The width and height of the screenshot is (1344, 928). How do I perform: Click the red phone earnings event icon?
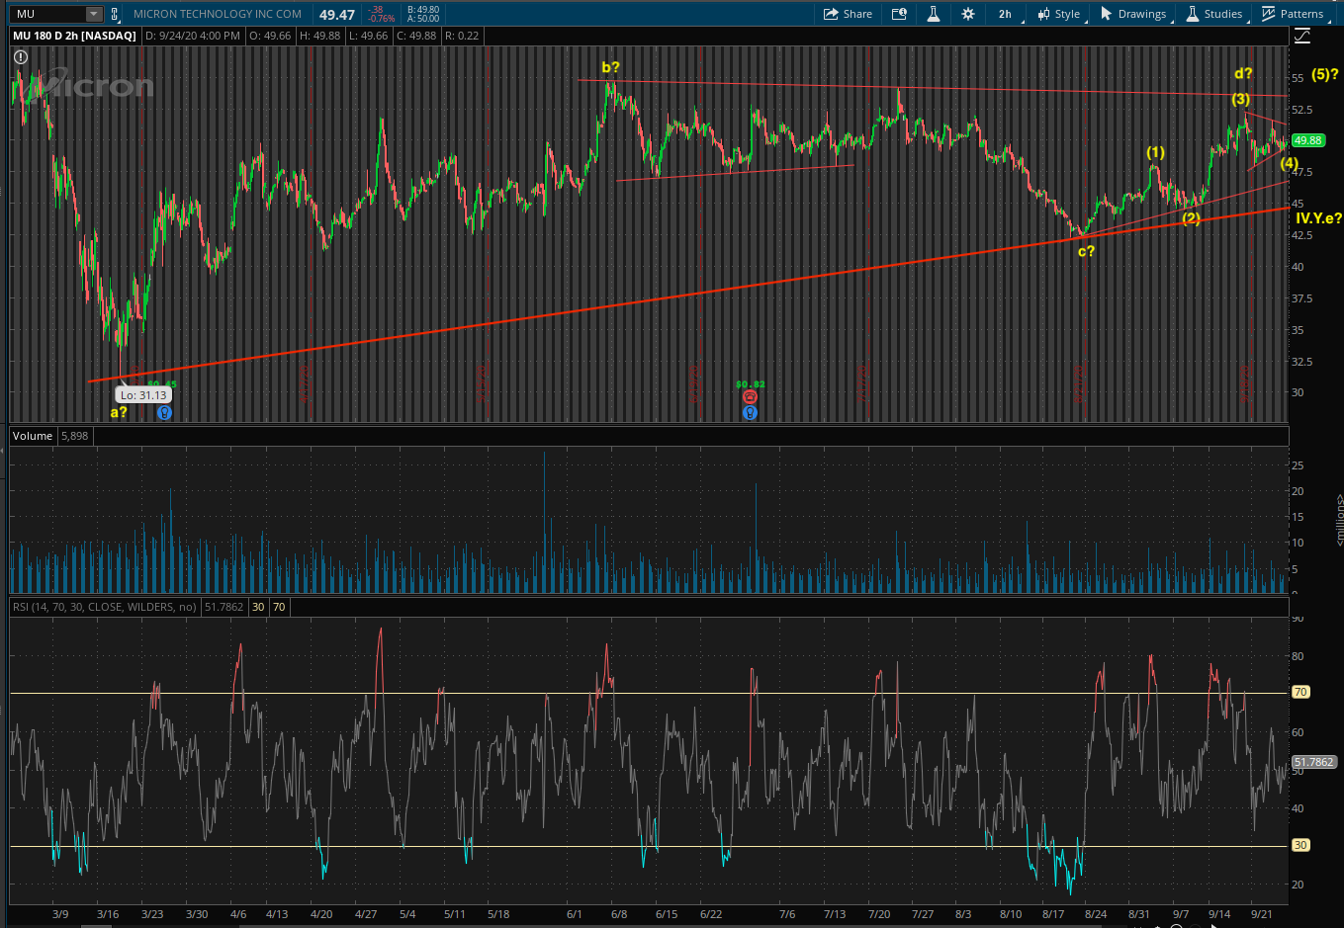[750, 396]
